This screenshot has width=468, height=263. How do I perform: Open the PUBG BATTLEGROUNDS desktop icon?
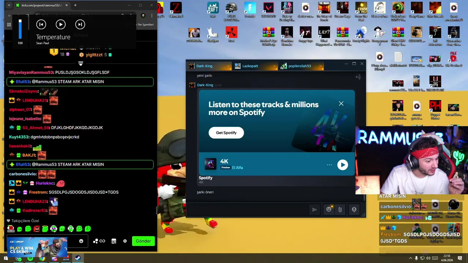click(231, 11)
